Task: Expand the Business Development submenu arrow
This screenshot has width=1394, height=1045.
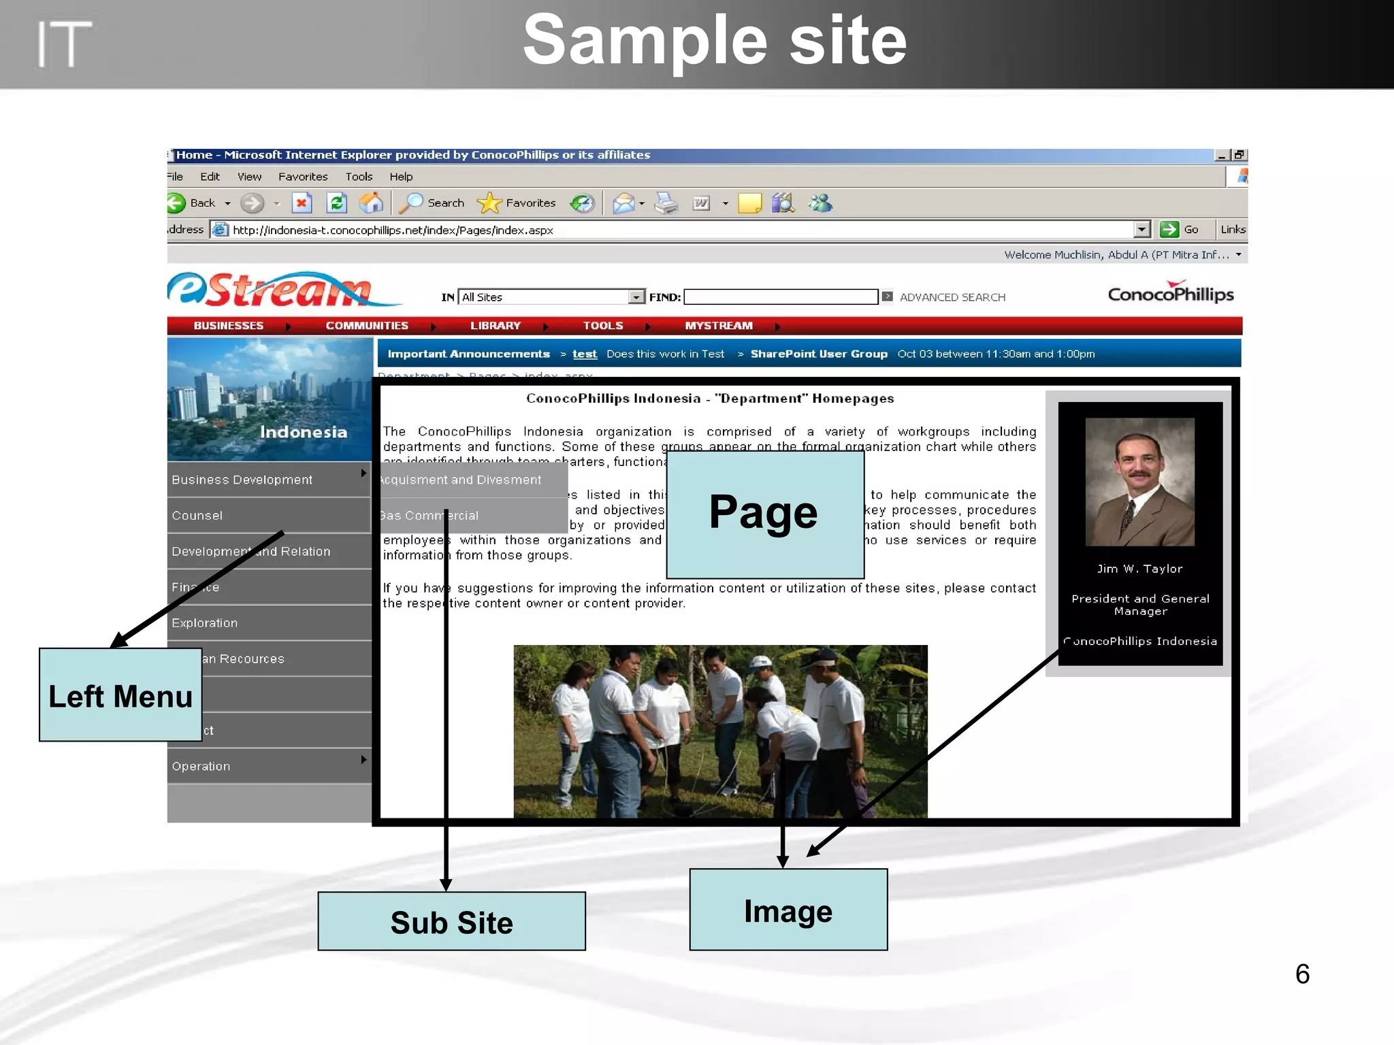Action: [363, 474]
